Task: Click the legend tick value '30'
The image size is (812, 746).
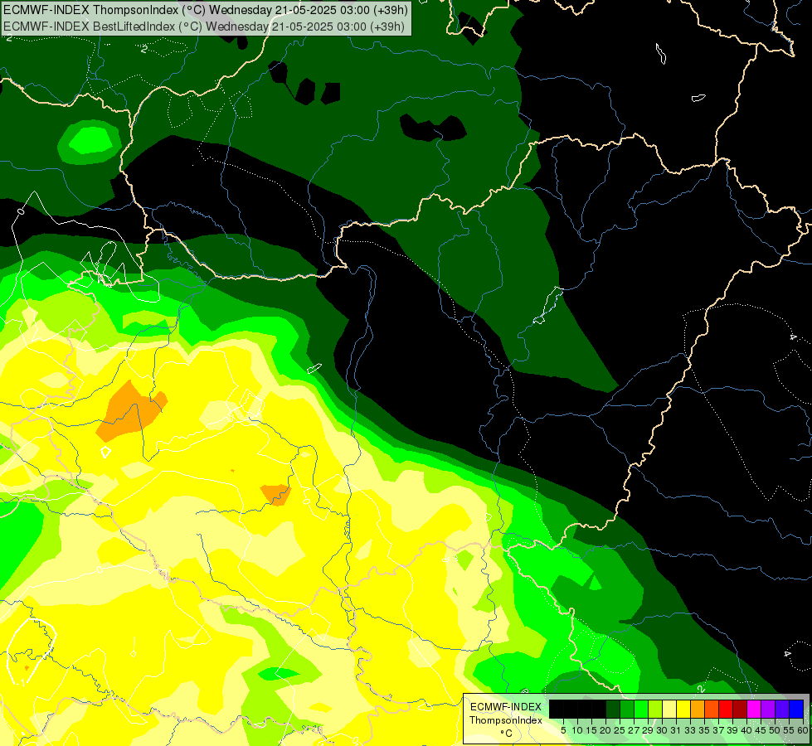Action: [x=662, y=730]
